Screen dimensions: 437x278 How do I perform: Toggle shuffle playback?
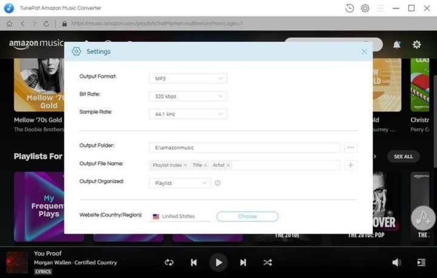(268, 262)
